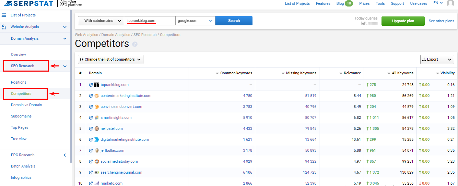This screenshot has height=186, width=458.
Task: Open the Export dropdown
Action: pos(437,59)
